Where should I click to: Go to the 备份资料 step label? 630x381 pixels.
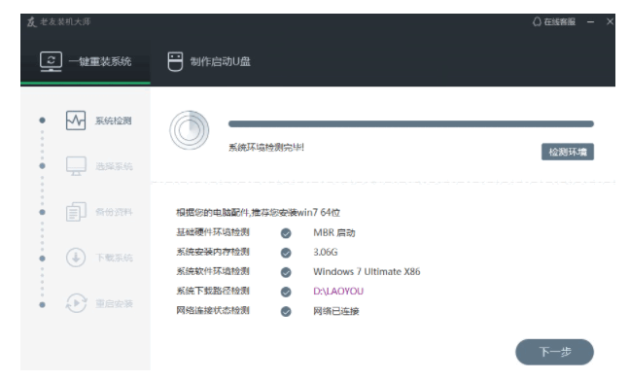114,212
